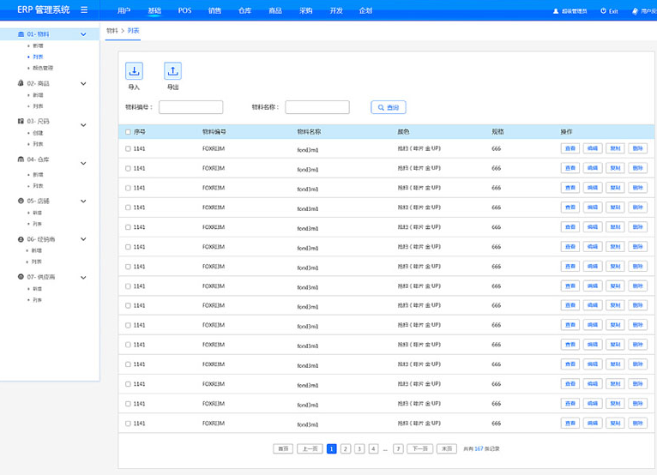Open the 开发 top menu
The image size is (657, 475).
(336, 10)
